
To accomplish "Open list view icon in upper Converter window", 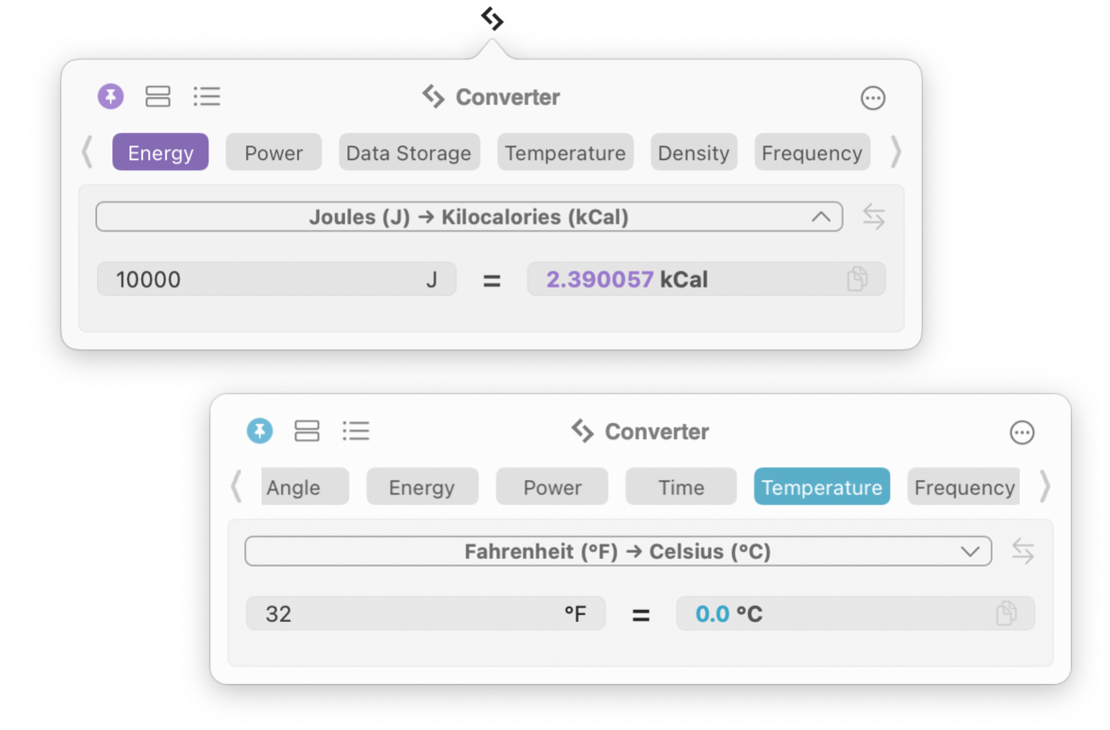I will 207,96.
